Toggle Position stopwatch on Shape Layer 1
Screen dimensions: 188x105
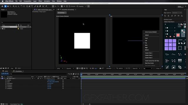(6, 80)
